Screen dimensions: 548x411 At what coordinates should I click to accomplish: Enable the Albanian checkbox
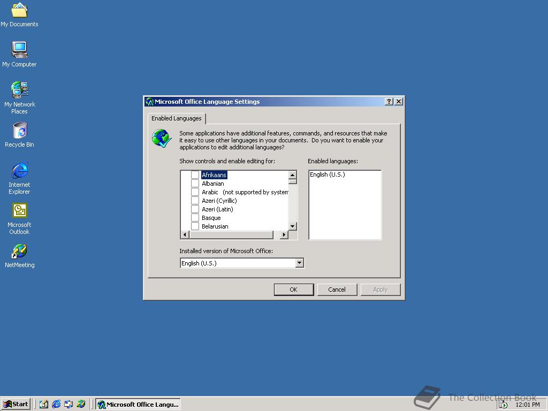pyautogui.click(x=195, y=183)
